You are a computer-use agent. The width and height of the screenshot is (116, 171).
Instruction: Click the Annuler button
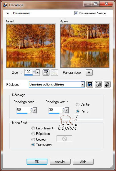(x=60, y=162)
